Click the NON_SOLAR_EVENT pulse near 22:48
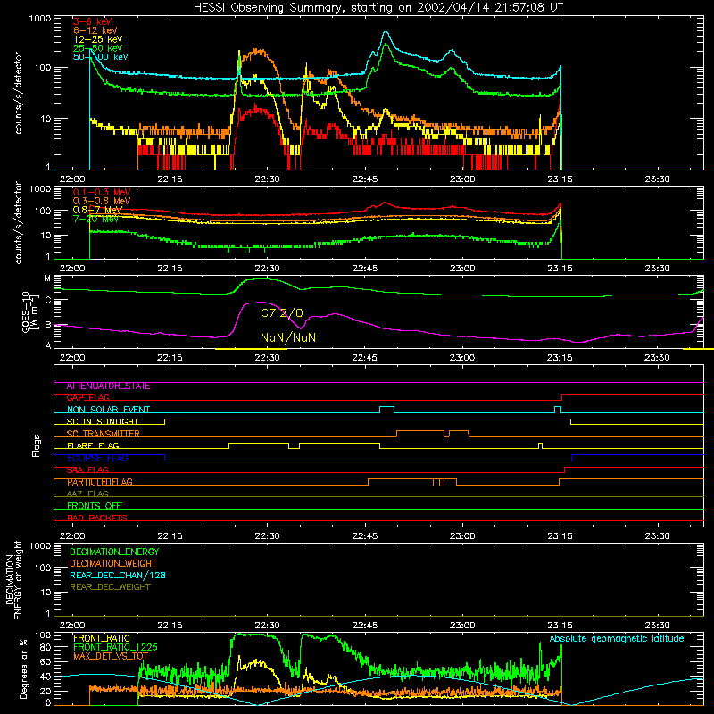This screenshot has height=714, width=714. point(386,409)
